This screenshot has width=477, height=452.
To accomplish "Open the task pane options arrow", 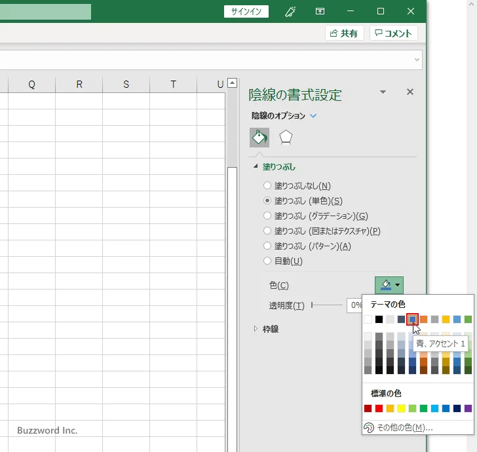I will tap(383, 92).
